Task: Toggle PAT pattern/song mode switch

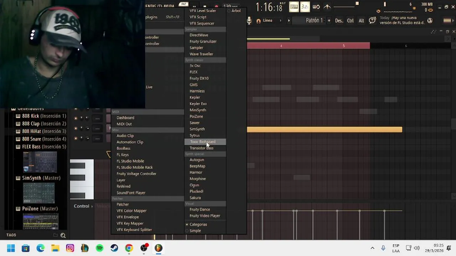Action: pyautogui.click(x=183, y=4)
